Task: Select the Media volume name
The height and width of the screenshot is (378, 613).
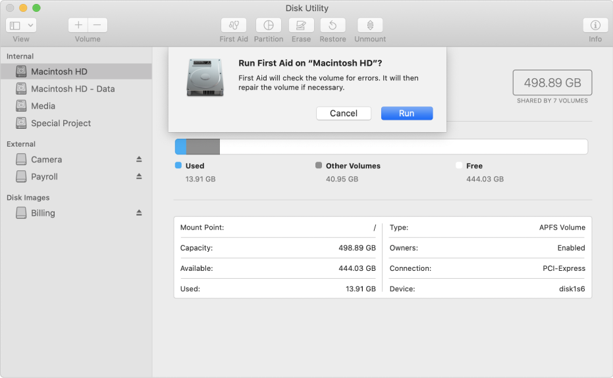Action: (43, 106)
